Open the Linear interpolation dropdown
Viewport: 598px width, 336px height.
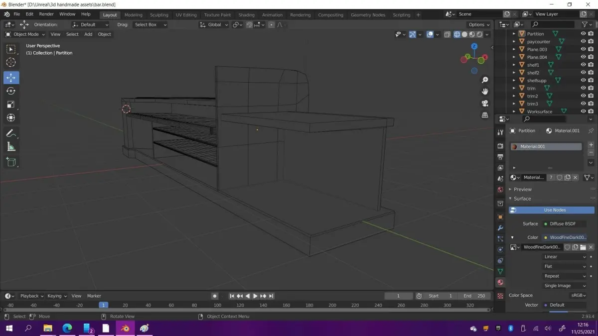(565, 257)
